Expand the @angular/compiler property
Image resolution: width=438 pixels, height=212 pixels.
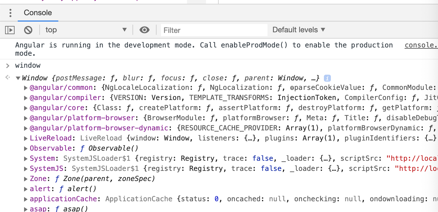click(x=26, y=98)
